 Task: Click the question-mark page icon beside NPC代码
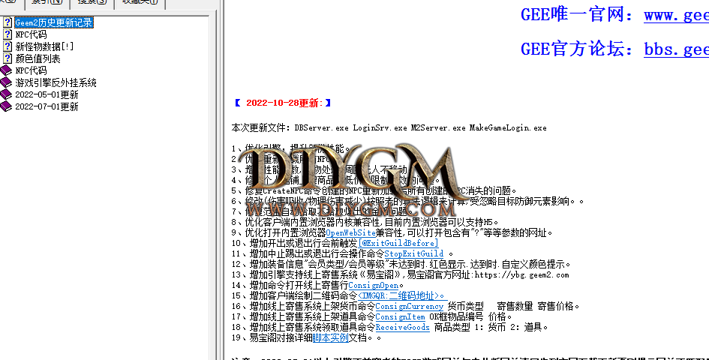pyautogui.click(x=8, y=34)
